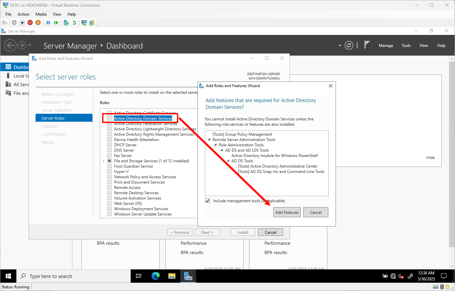Click the Enhanced Session monitor icon

click(x=84, y=23)
